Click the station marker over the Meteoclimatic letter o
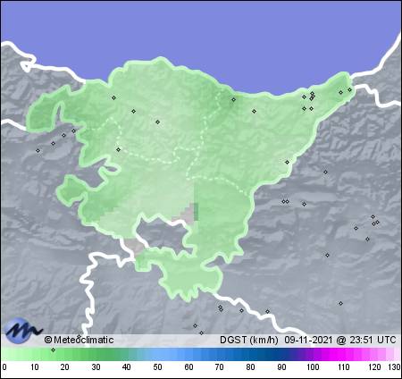The width and height of the screenshot is (402, 379). click(x=79, y=336)
